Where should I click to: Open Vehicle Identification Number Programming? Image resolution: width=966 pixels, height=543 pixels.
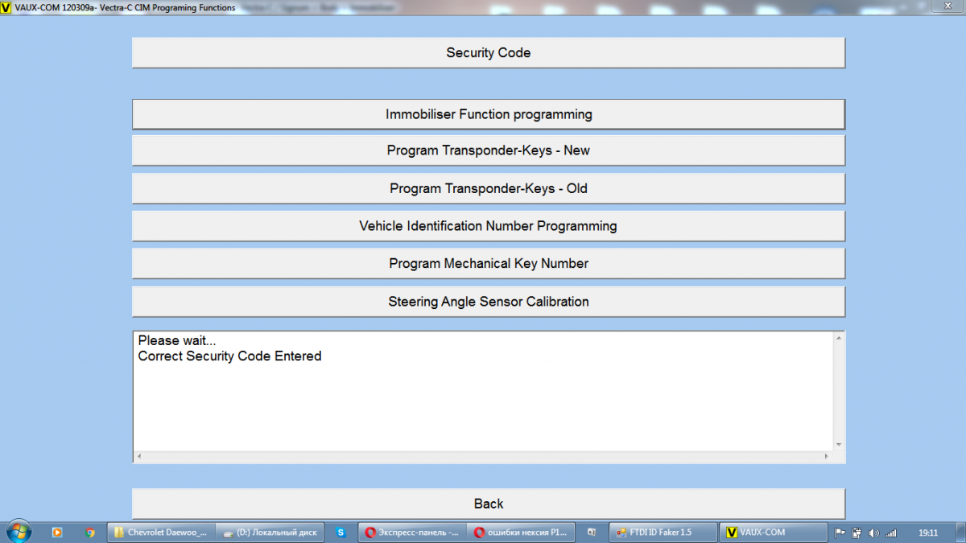(x=489, y=226)
